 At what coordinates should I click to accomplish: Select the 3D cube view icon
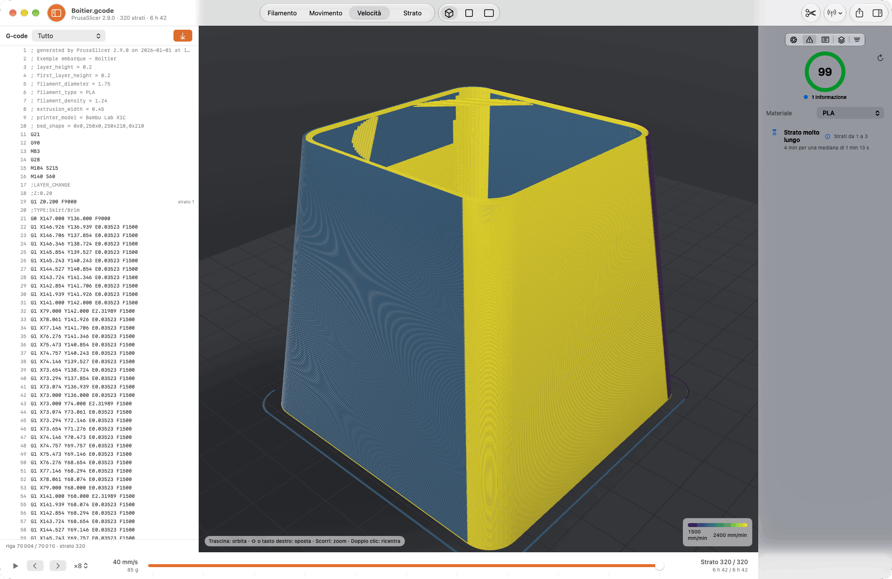pyautogui.click(x=449, y=13)
